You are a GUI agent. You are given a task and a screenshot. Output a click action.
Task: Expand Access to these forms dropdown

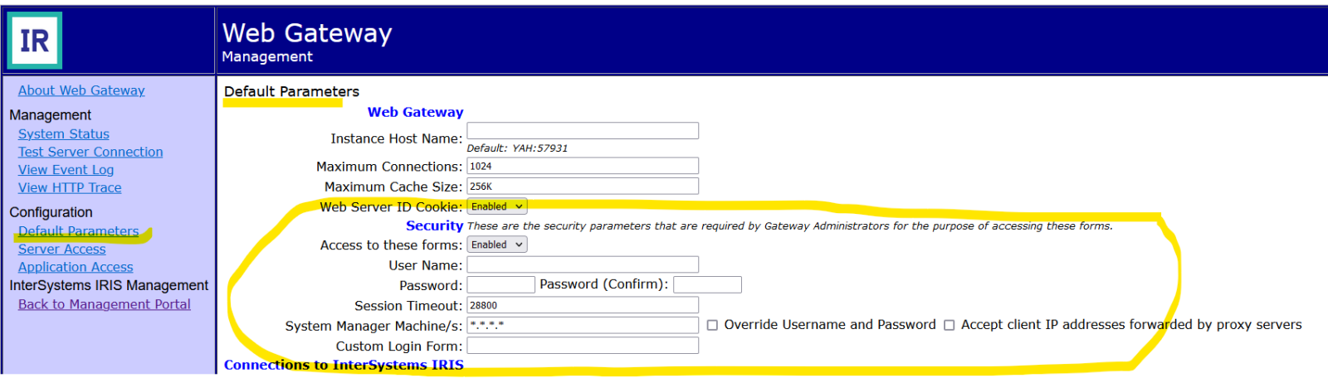[496, 245]
